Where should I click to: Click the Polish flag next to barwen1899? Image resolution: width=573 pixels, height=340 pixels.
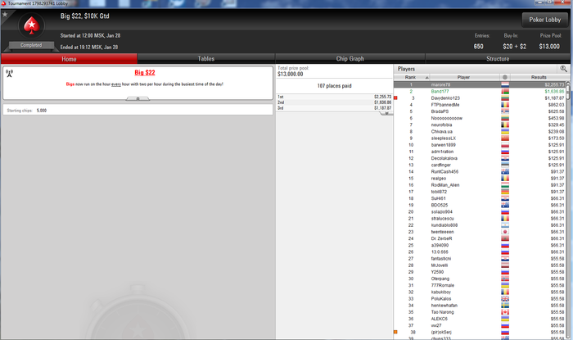click(505, 145)
